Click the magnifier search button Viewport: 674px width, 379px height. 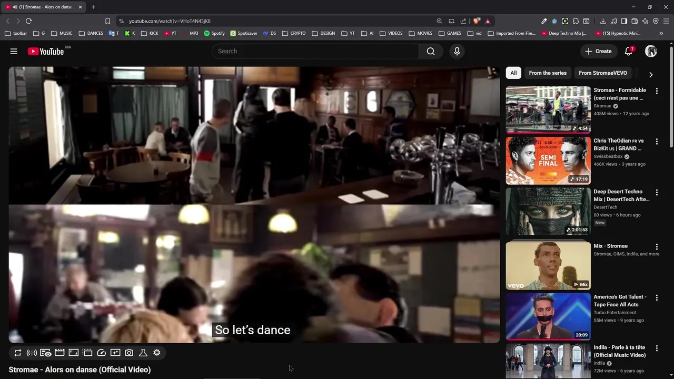click(x=431, y=51)
